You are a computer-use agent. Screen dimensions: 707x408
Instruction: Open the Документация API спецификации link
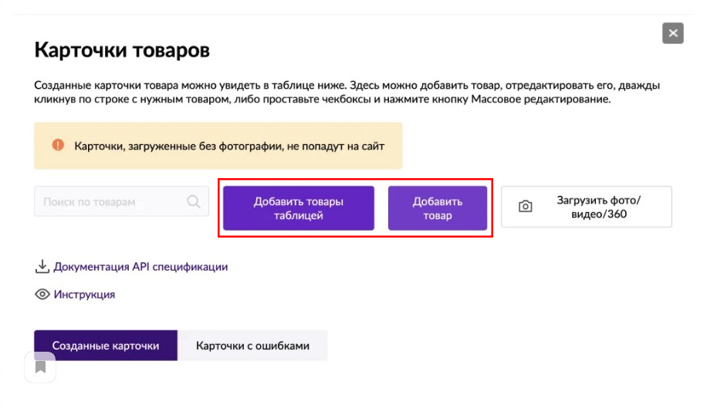point(140,267)
